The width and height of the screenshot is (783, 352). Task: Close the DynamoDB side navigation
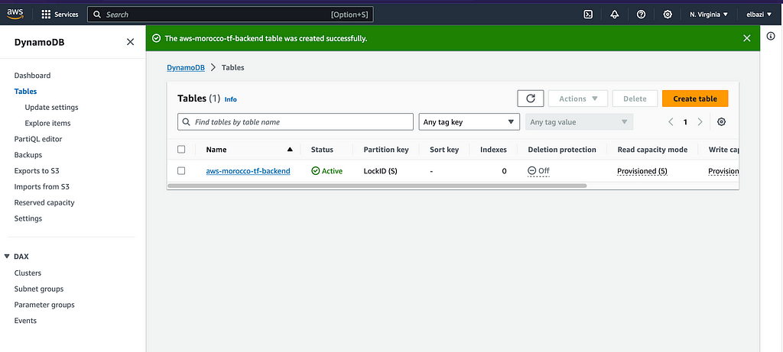(130, 42)
